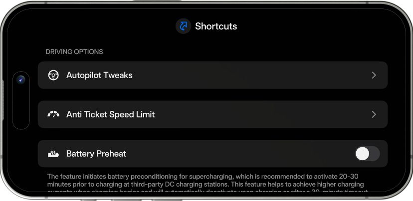Tap the dark track of the Preheat switch
Screen dimensions: 413x201
[x=375, y=154]
